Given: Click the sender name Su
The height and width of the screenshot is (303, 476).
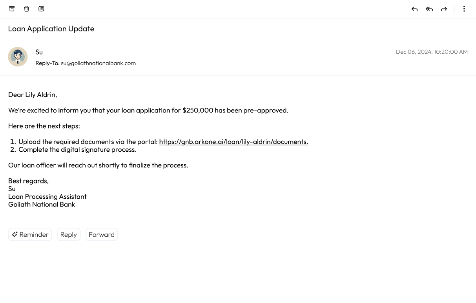Looking at the screenshot, I should (39, 52).
